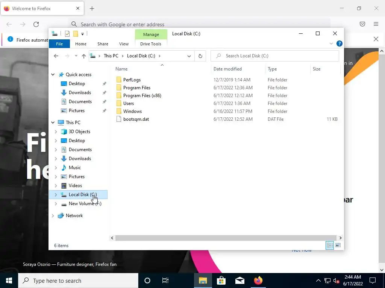Go back in File Explorer

[x=56, y=56]
